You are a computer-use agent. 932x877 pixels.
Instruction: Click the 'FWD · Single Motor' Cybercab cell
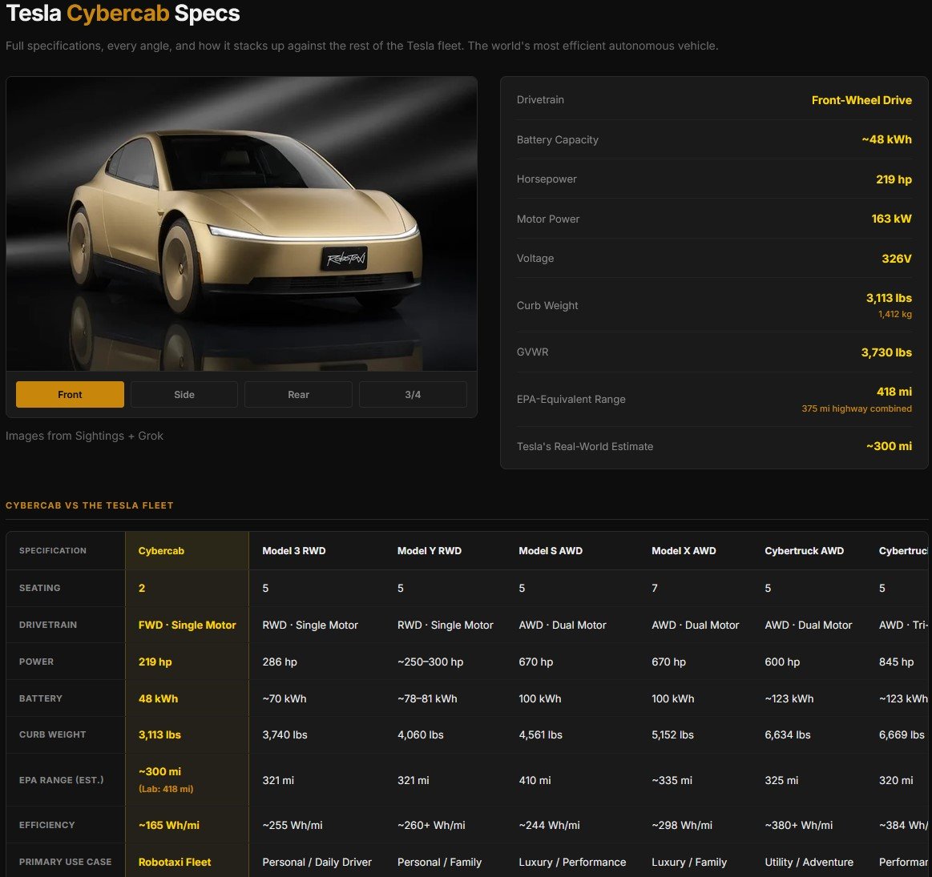coord(188,625)
